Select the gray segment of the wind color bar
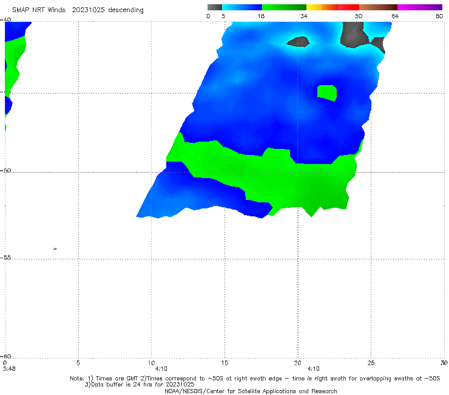This screenshot has width=449, height=395. click(215, 7)
